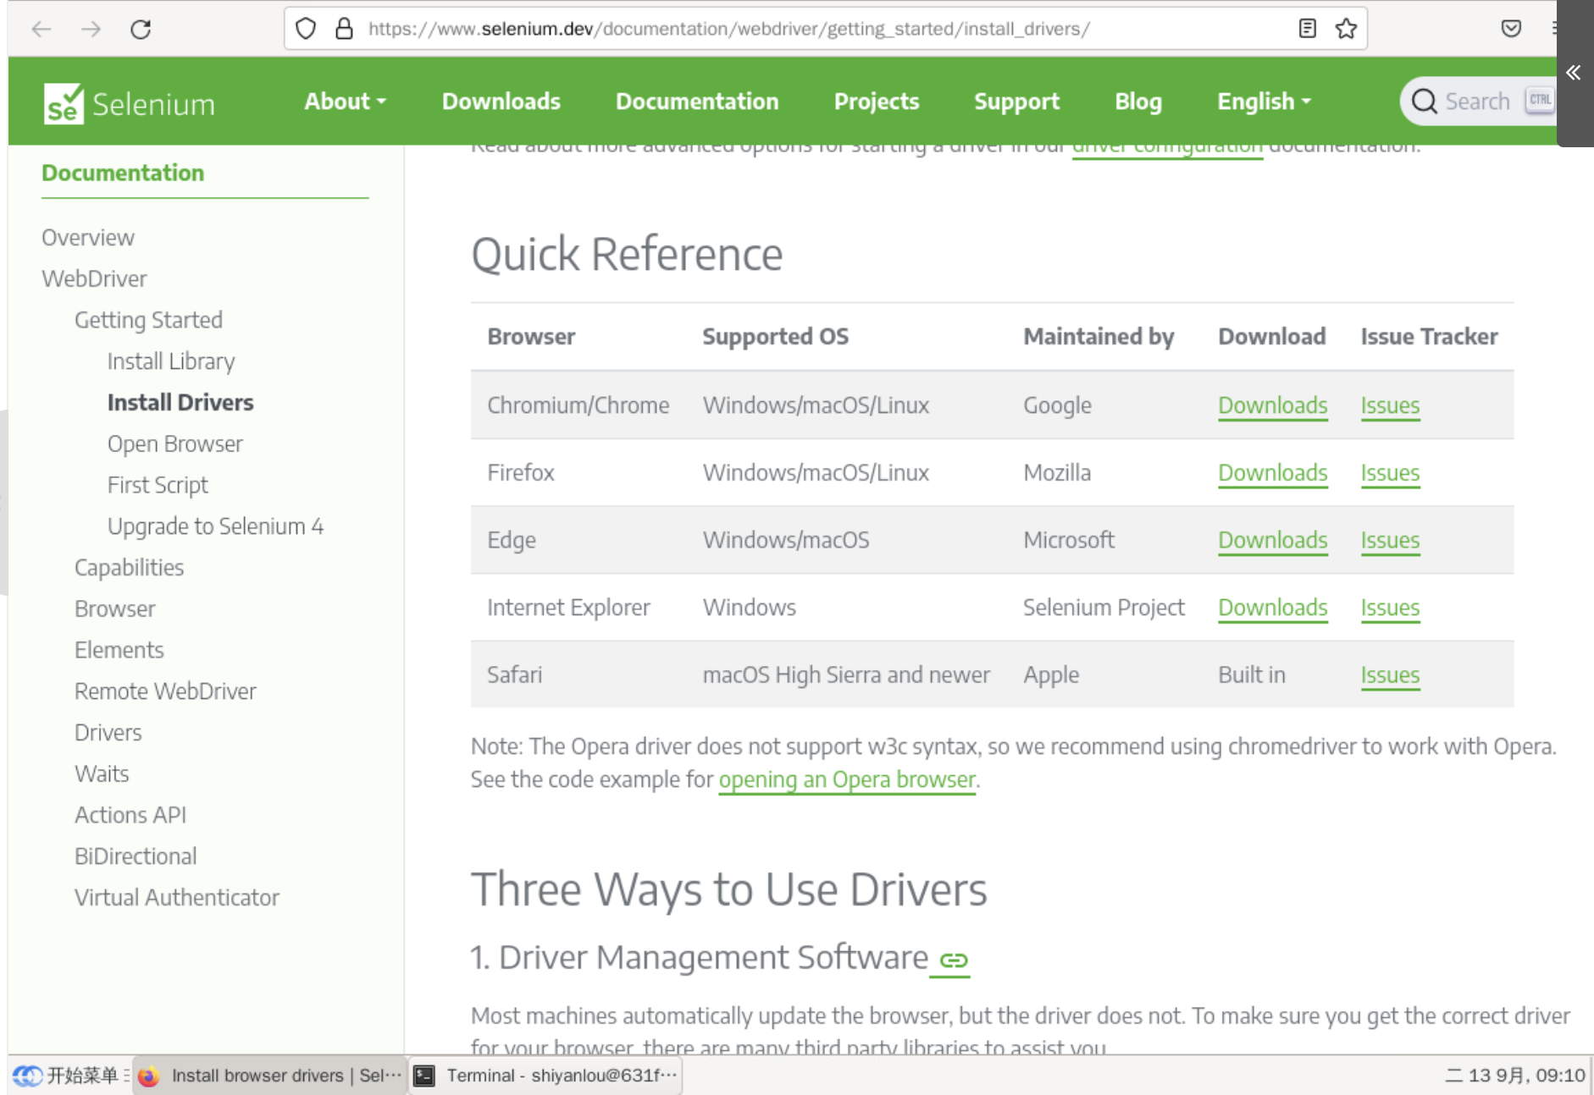Open Chromium/Chrome Issues link
This screenshot has height=1095, width=1594.
pos(1390,405)
